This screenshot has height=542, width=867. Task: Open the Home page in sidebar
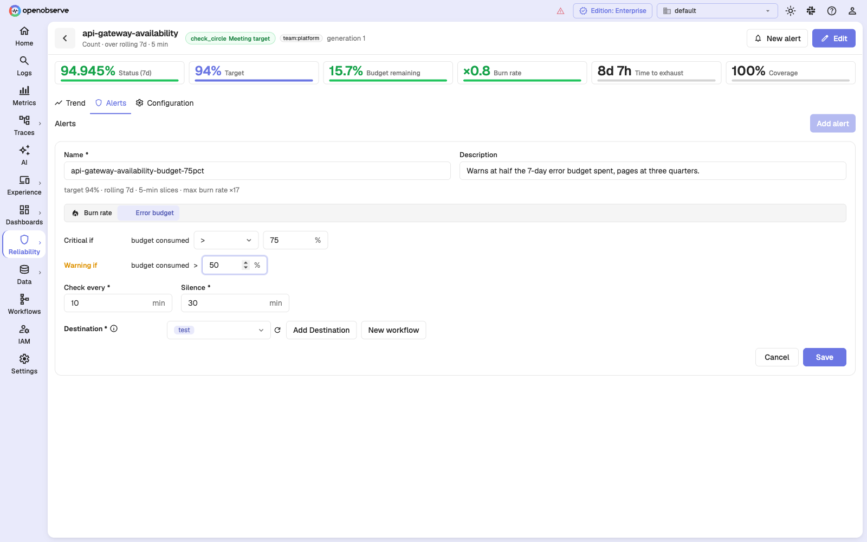(24, 36)
